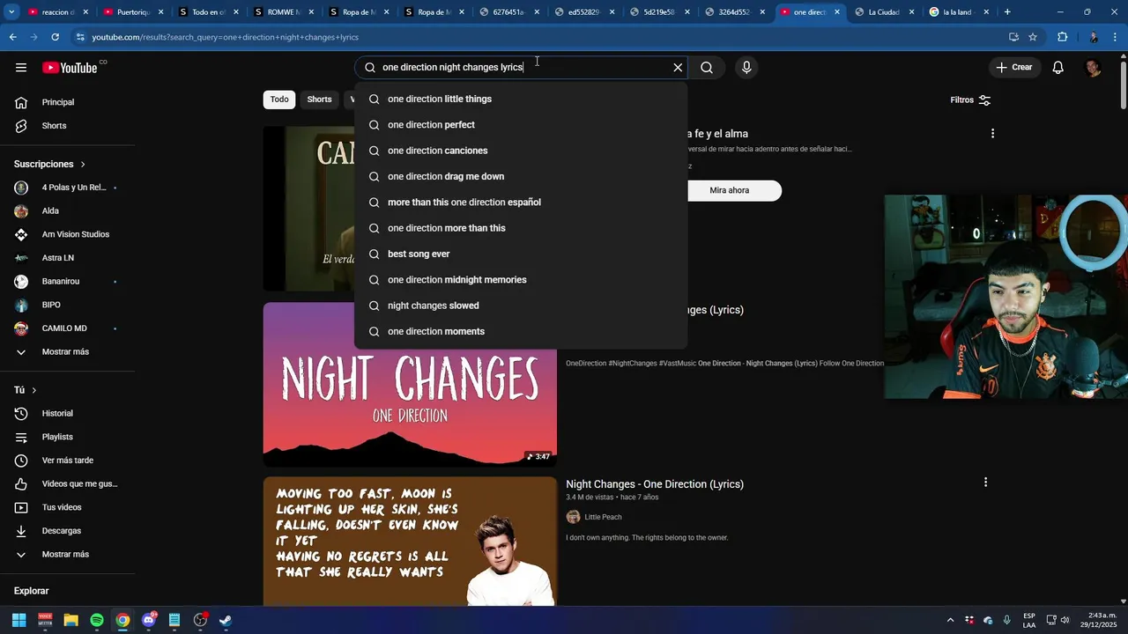Image resolution: width=1128 pixels, height=634 pixels.
Task: Choose suggestion 'one direction perfect'
Action: (521, 125)
